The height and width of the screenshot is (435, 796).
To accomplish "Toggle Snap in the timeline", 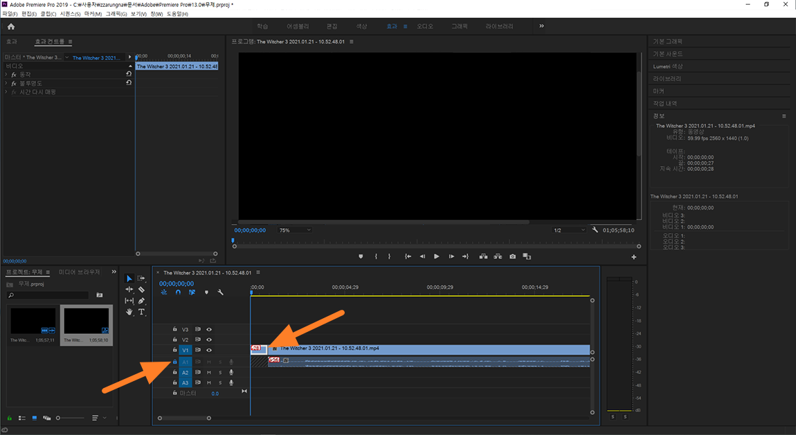I will click(178, 292).
